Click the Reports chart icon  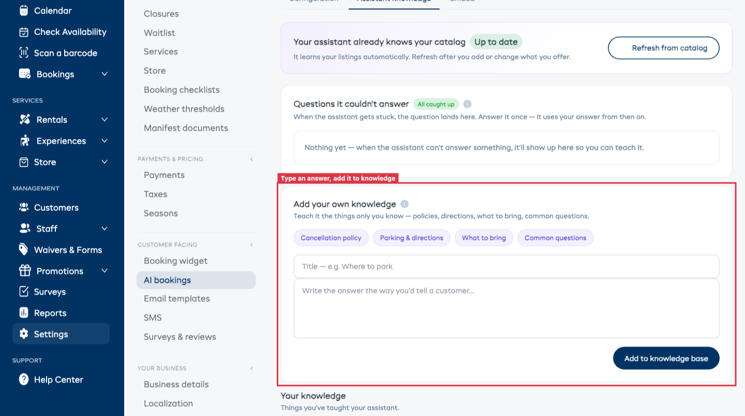click(24, 313)
